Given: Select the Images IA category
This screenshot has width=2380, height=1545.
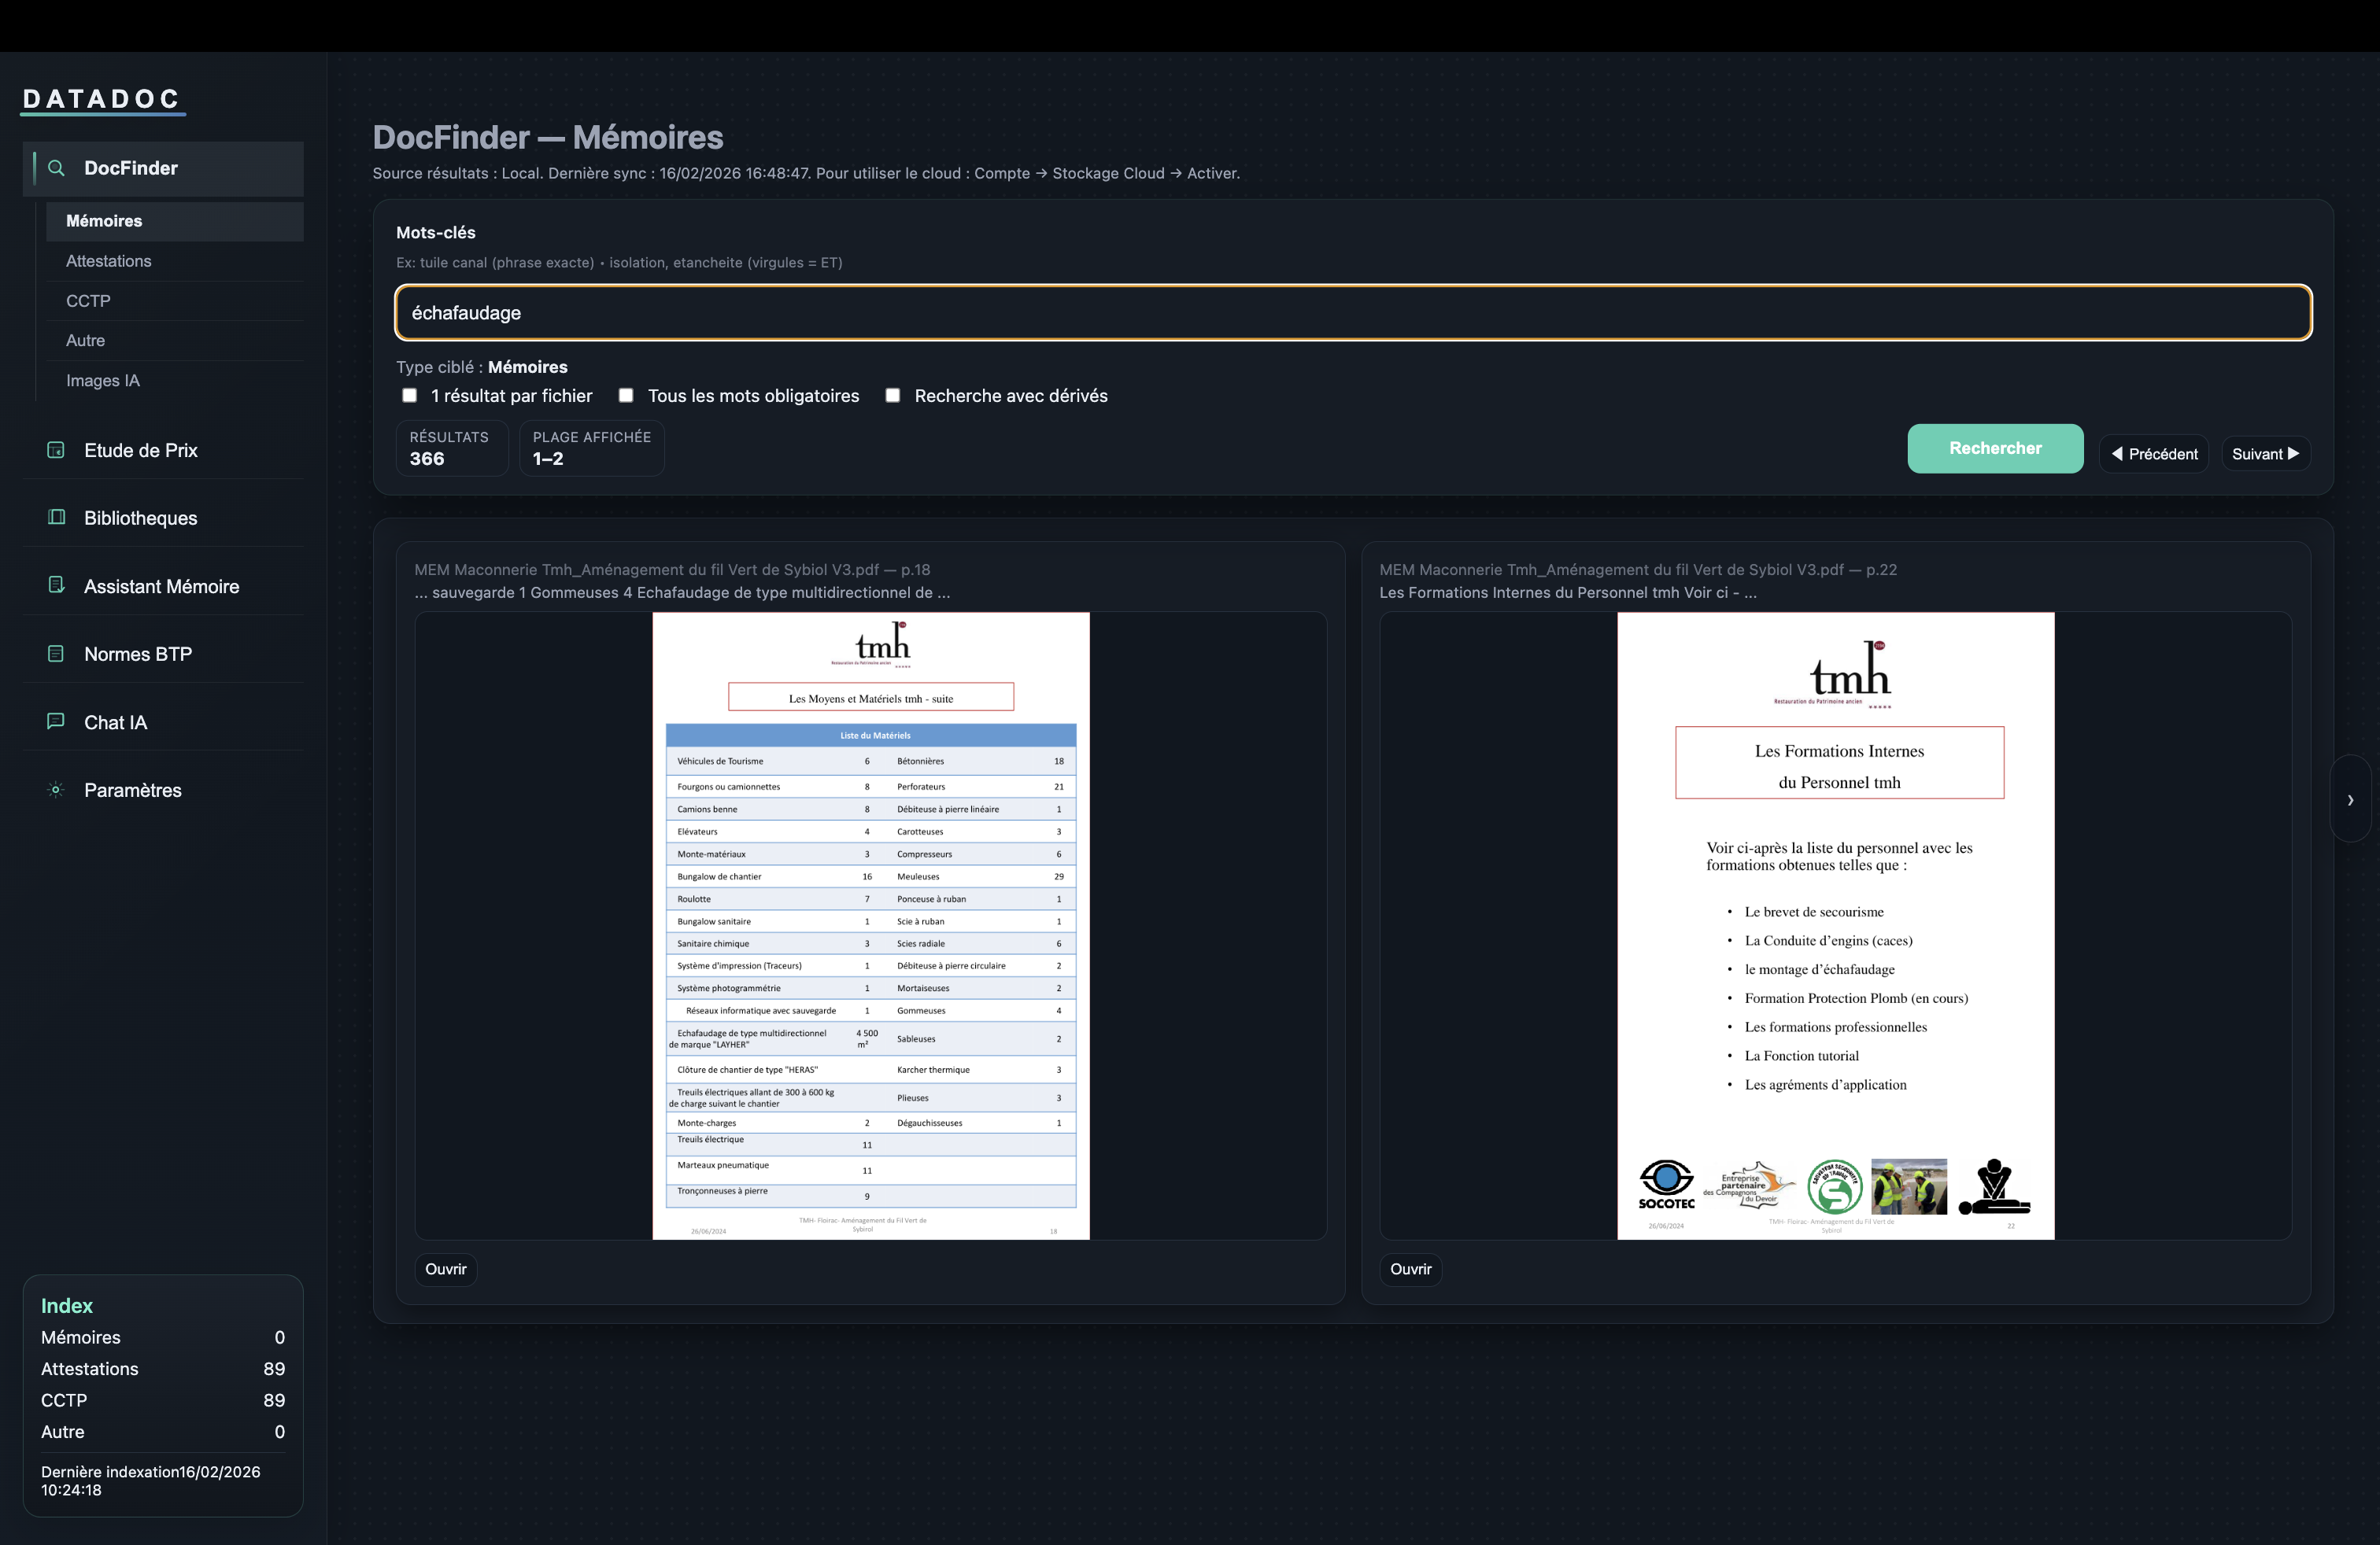Looking at the screenshot, I should click(103, 380).
